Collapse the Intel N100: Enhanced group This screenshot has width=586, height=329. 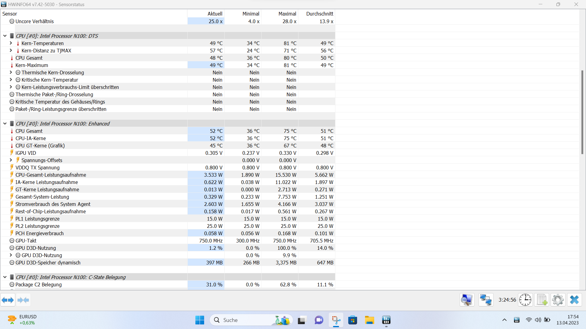(x=5, y=124)
